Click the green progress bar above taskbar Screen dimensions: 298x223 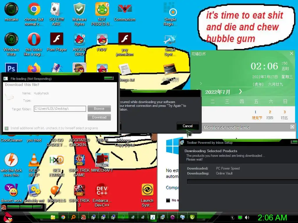coord(24,207)
